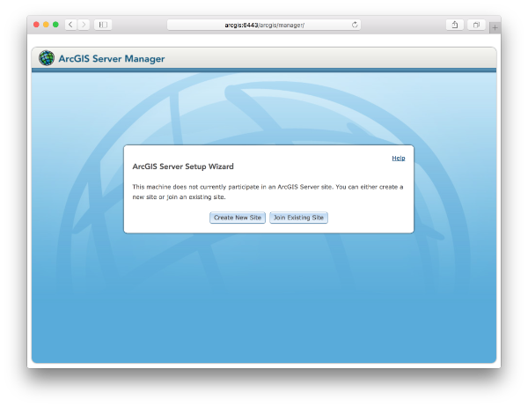
Task: Click Create New Site button
Action: click(x=238, y=218)
